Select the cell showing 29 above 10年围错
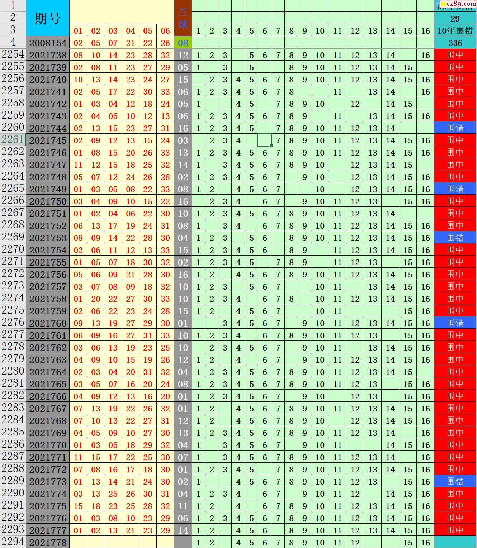This screenshot has height=548, width=477. pyautogui.click(x=455, y=18)
